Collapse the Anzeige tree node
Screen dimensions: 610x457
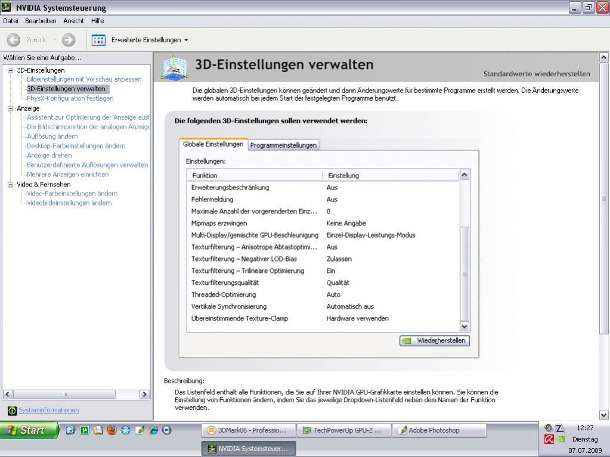tap(11, 108)
